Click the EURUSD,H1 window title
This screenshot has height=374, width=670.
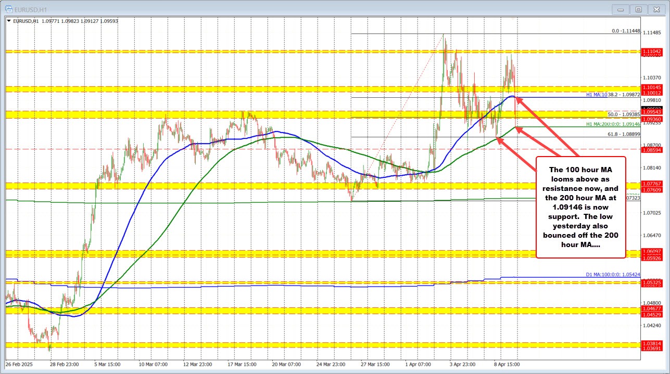pos(30,9)
